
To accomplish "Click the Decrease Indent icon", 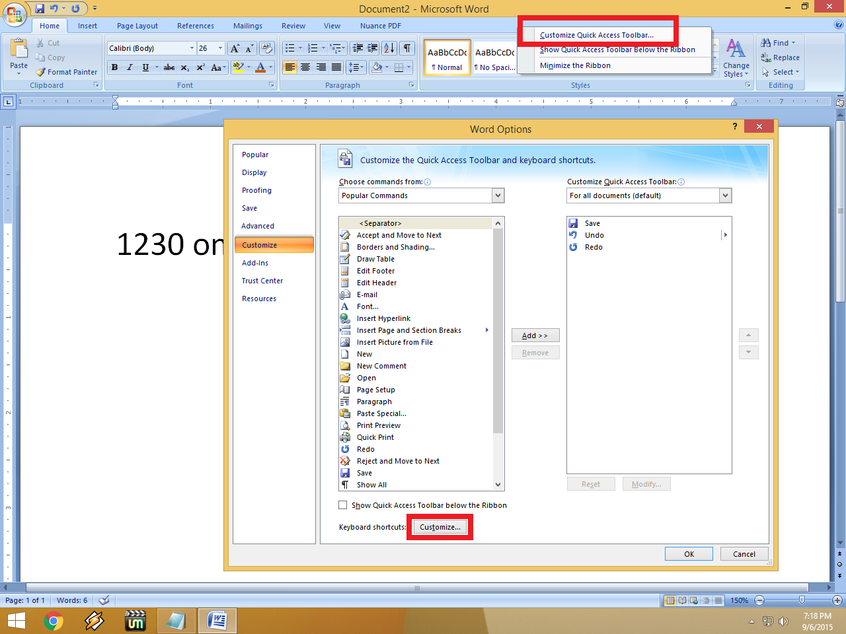I will click(358, 48).
